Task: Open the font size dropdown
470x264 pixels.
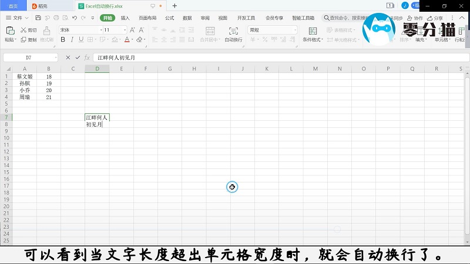Action: [x=125, y=30]
